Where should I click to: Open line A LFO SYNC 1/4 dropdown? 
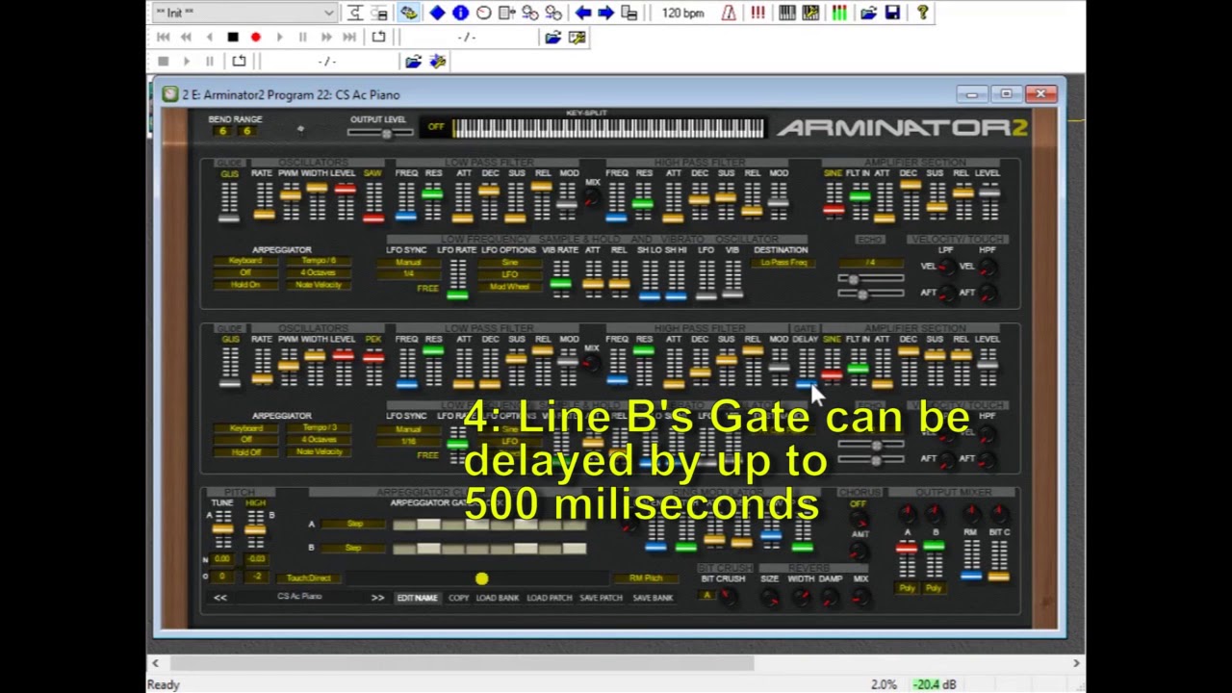coord(408,274)
